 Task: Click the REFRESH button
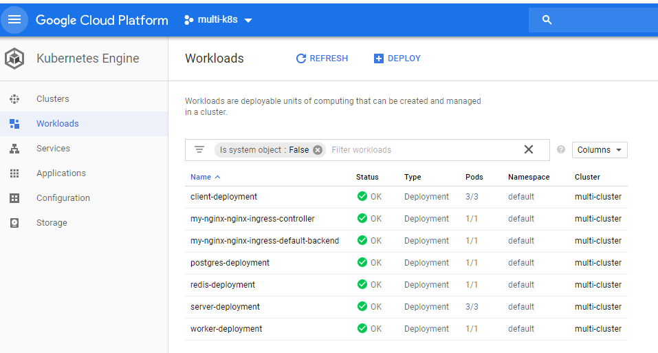[322, 58]
